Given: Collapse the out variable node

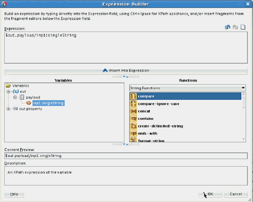Looking at the screenshot, I should click(x=8, y=92).
